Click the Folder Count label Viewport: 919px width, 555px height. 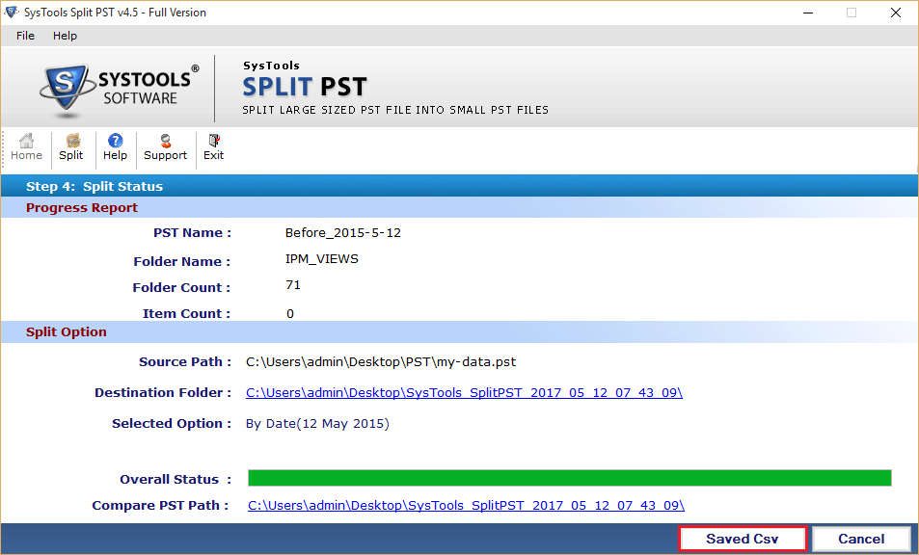(x=181, y=287)
